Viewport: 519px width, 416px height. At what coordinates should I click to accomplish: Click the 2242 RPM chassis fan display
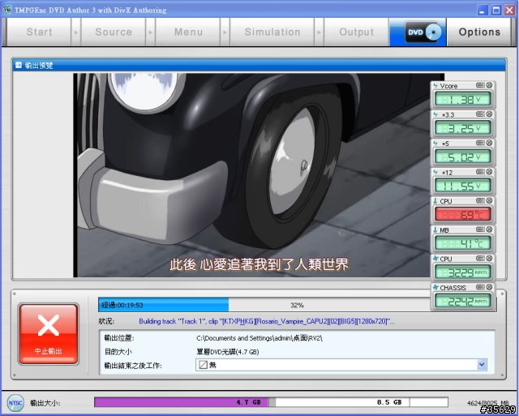(x=462, y=301)
